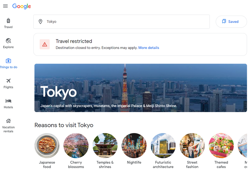The width and height of the screenshot is (252, 173).
Task: Open the Cherry blossoms thumbnail
Action: coord(76,145)
